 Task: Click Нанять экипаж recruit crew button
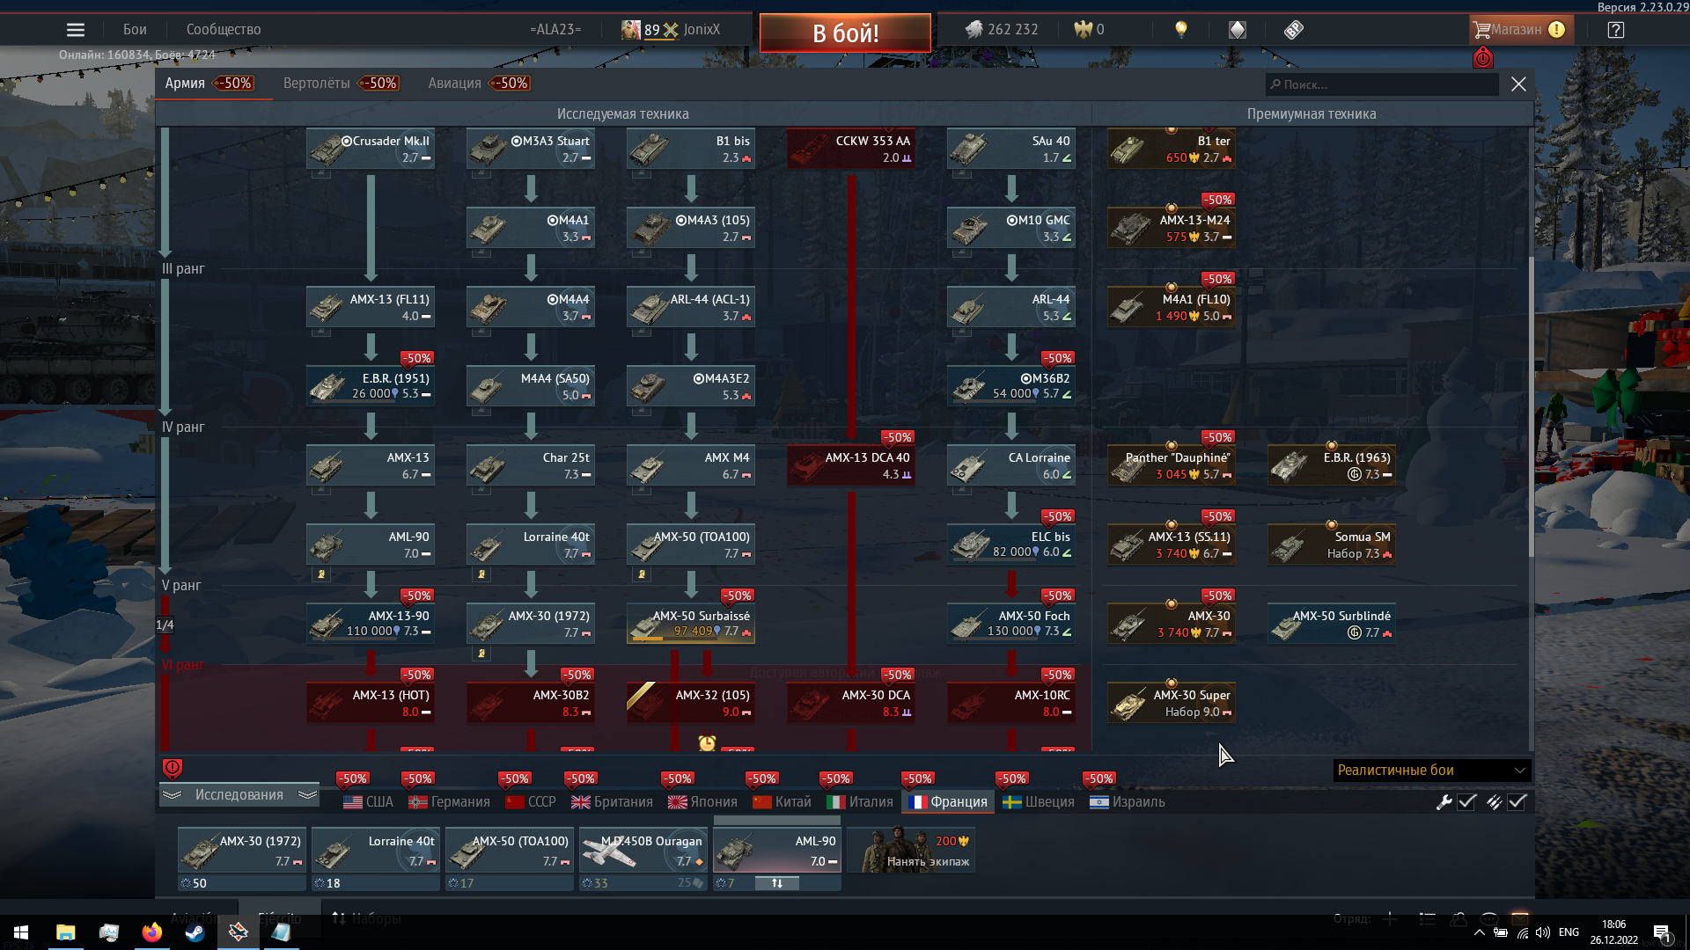(x=911, y=850)
